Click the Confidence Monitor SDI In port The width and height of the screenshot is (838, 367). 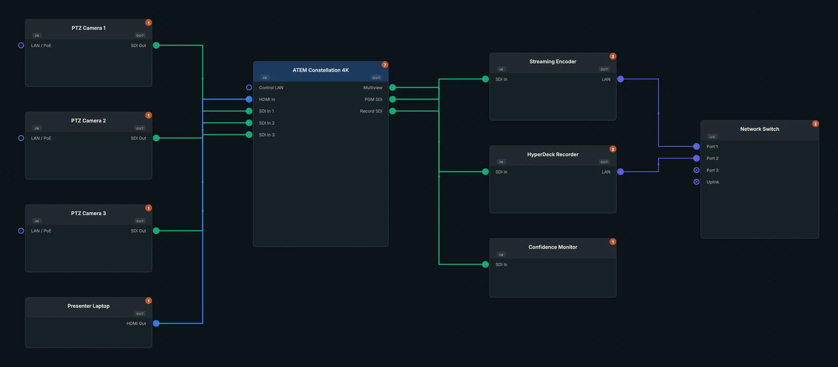[485, 265]
